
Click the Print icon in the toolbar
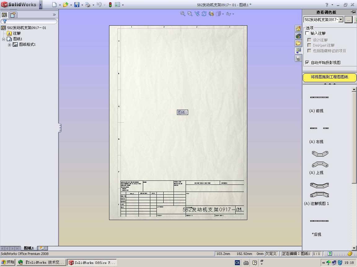pyautogui.click(x=88, y=5)
